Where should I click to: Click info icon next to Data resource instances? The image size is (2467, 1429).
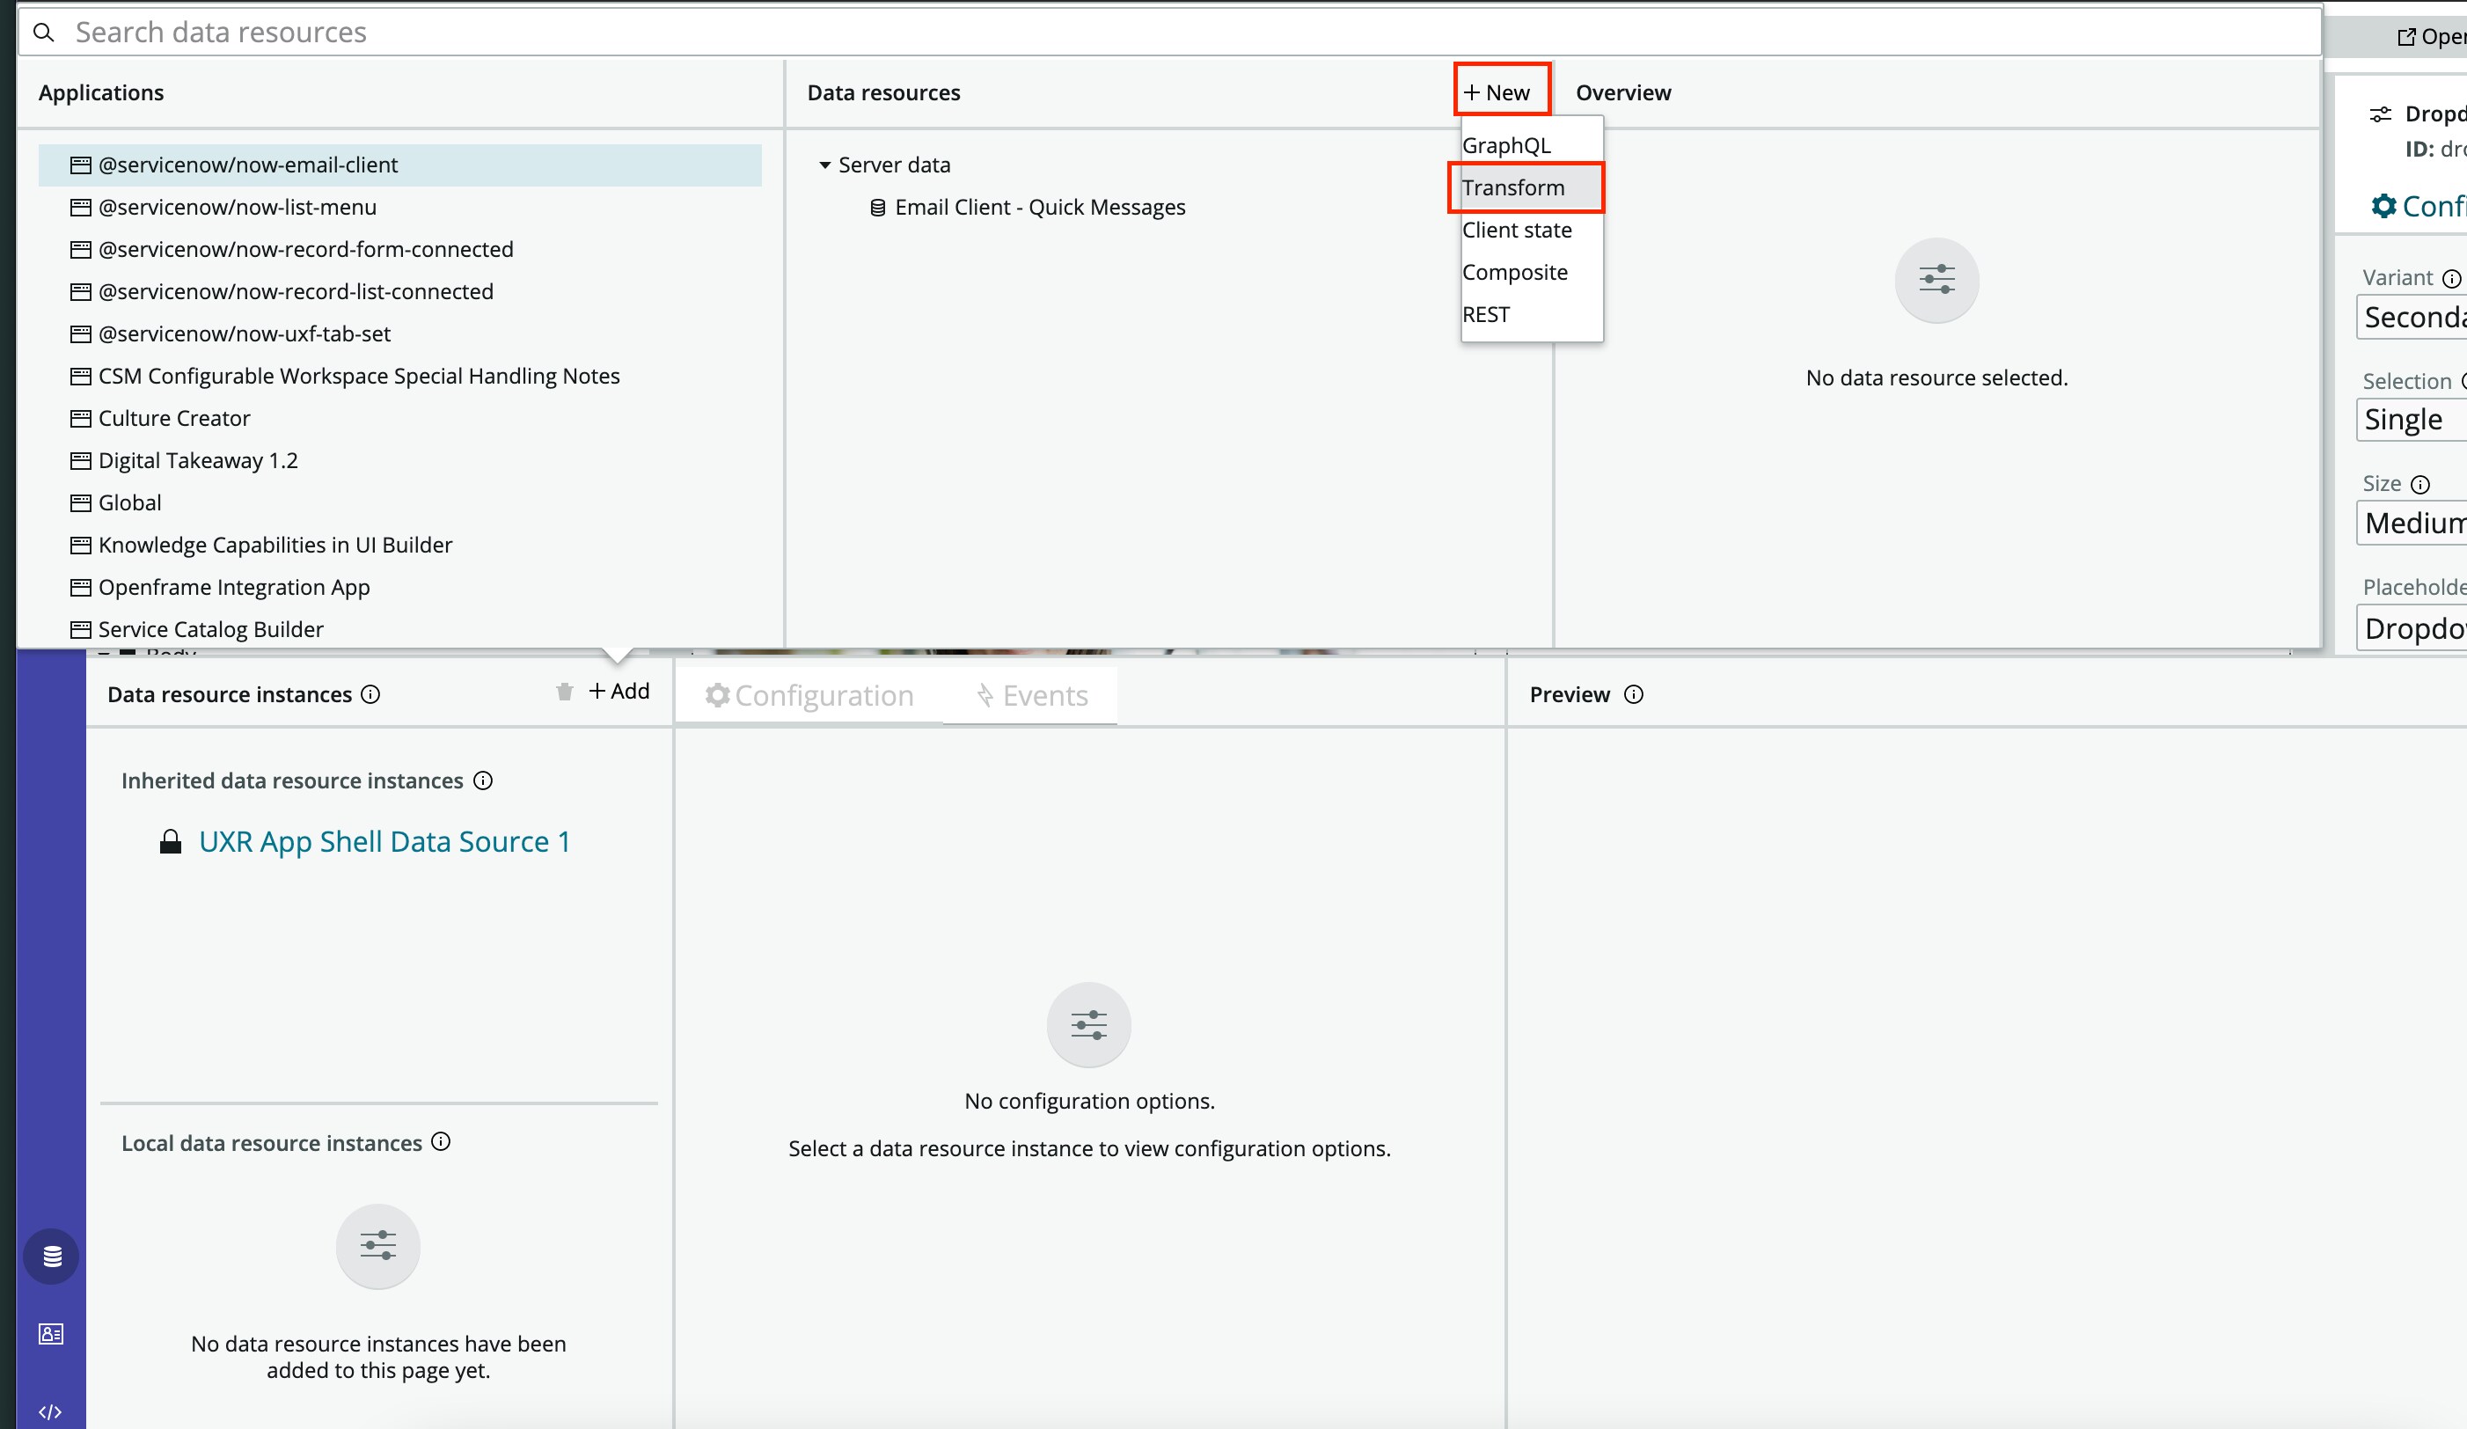click(370, 694)
